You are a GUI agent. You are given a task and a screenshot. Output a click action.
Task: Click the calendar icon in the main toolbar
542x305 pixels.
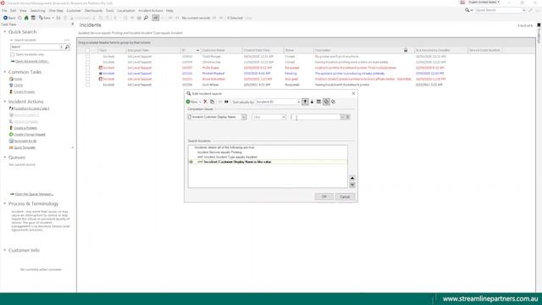click(33, 18)
